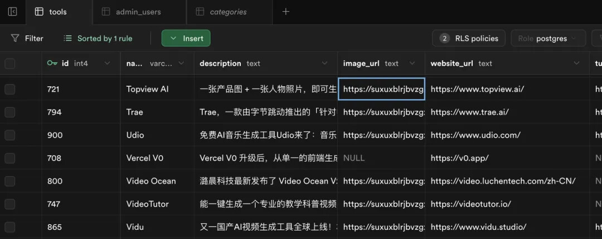Image resolution: width=602 pixels, height=239 pixels.
Task: Switch to the categories tab
Action: (x=228, y=12)
